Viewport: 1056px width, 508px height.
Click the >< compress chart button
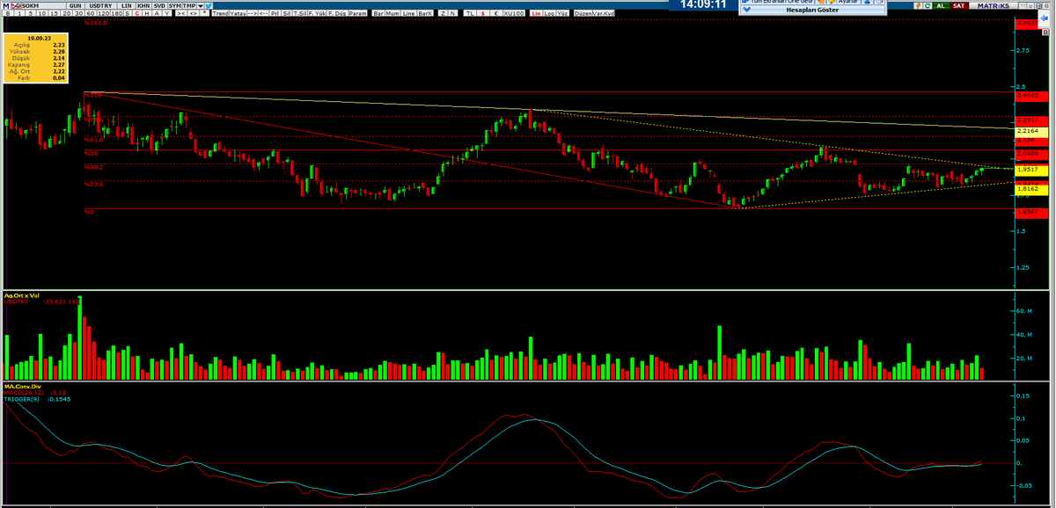coord(180,14)
